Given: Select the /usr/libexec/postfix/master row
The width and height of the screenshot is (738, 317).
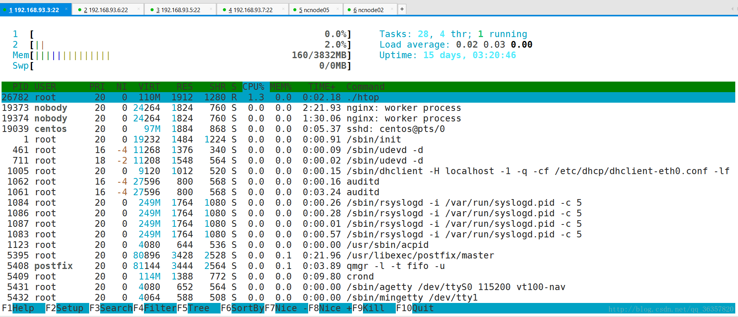Looking at the screenshot, I should (x=368, y=255).
